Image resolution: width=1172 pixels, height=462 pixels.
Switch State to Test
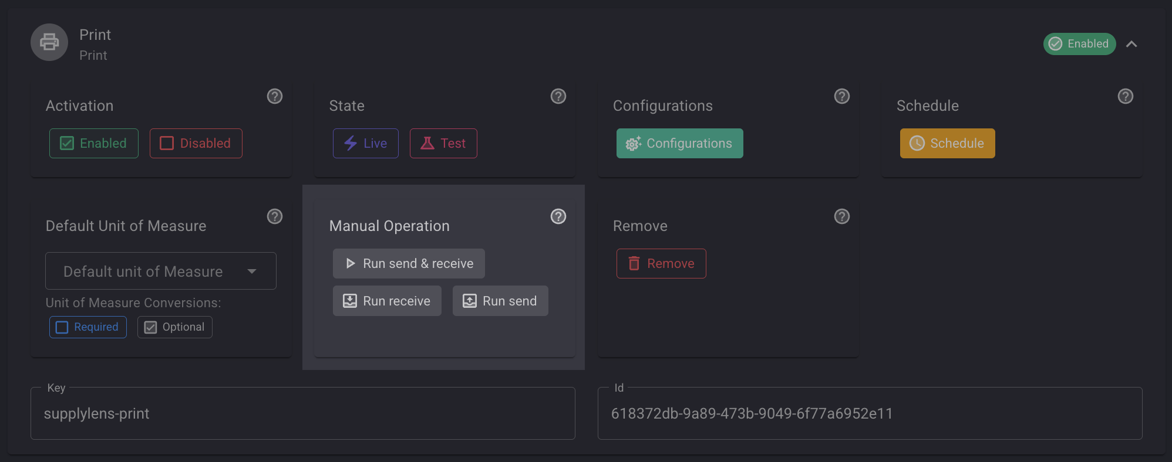pyautogui.click(x=443, y=143)
